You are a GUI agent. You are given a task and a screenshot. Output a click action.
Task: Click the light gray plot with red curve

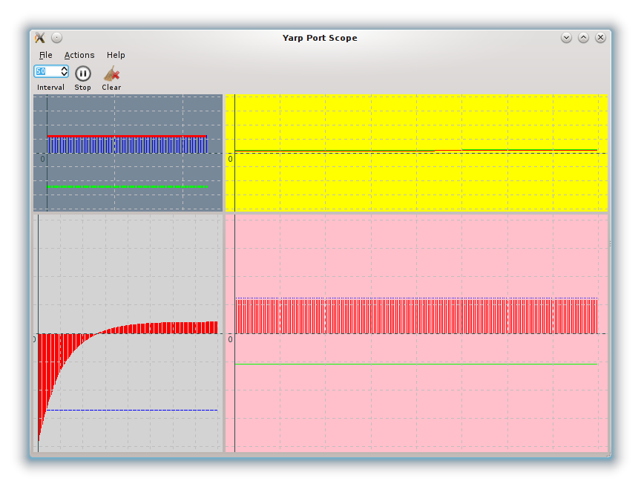point(128,386)
